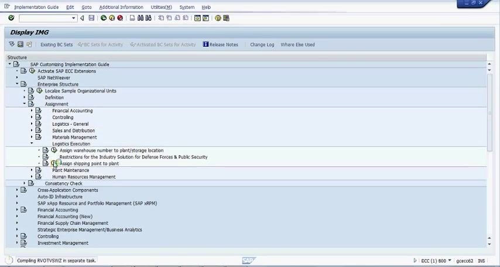Screen dimensions: 500x267
Task: Open the Implementation Guide menu
Action: (x=36, y=7)
